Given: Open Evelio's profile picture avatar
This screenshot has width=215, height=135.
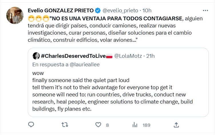Looking at the screenshot, I should 15,15.
